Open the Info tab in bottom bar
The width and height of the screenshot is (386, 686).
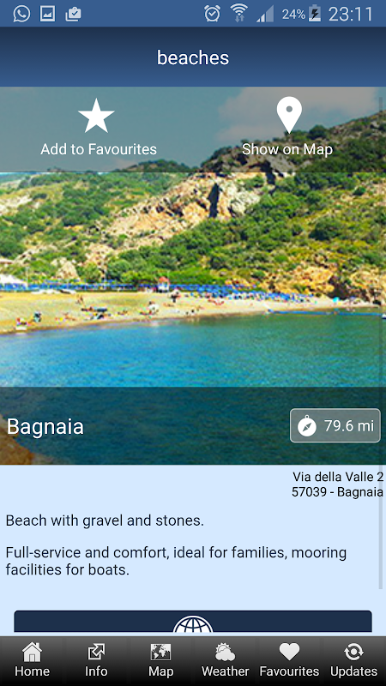96,660
